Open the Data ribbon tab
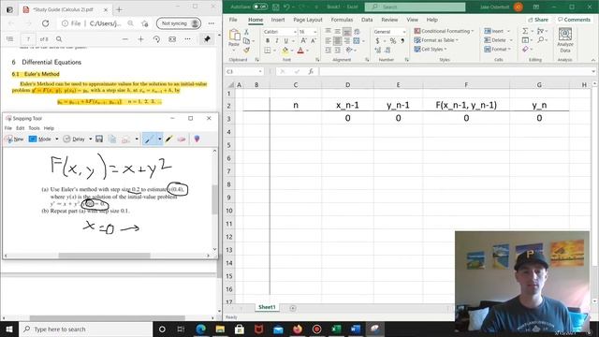Viewport: 599px width, 337px height. coord(367,20)
